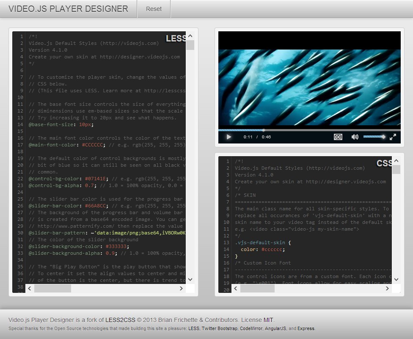Click the up arrow of CSS editor scrollbar
Screen dimensions: 413x339
[x=396, y=161]
